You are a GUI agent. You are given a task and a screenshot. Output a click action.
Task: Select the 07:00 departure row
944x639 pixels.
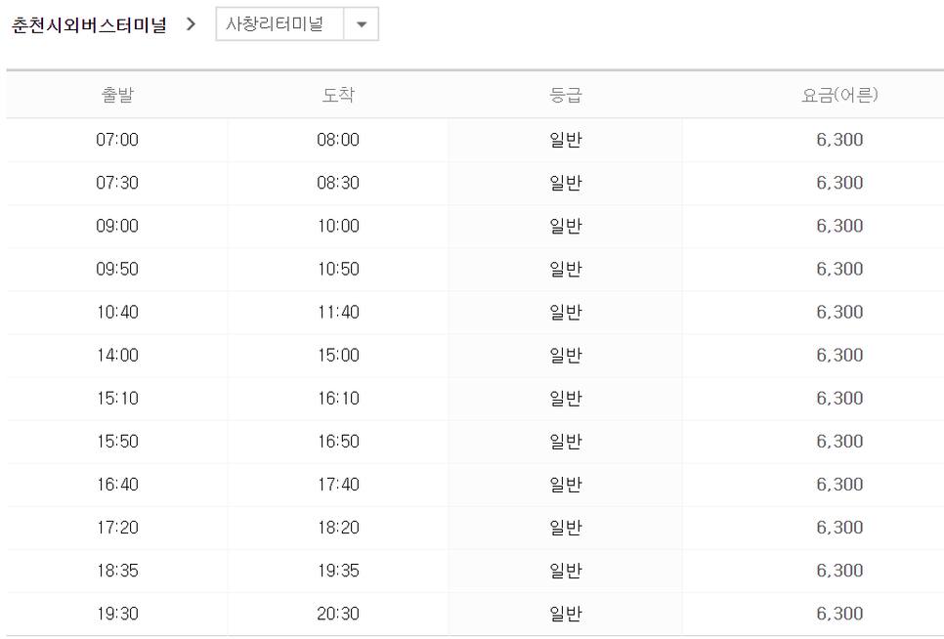[x=117, y=140]
